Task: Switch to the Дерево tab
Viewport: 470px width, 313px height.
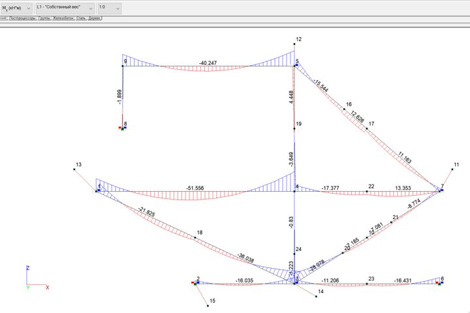Action: [95, 18]
